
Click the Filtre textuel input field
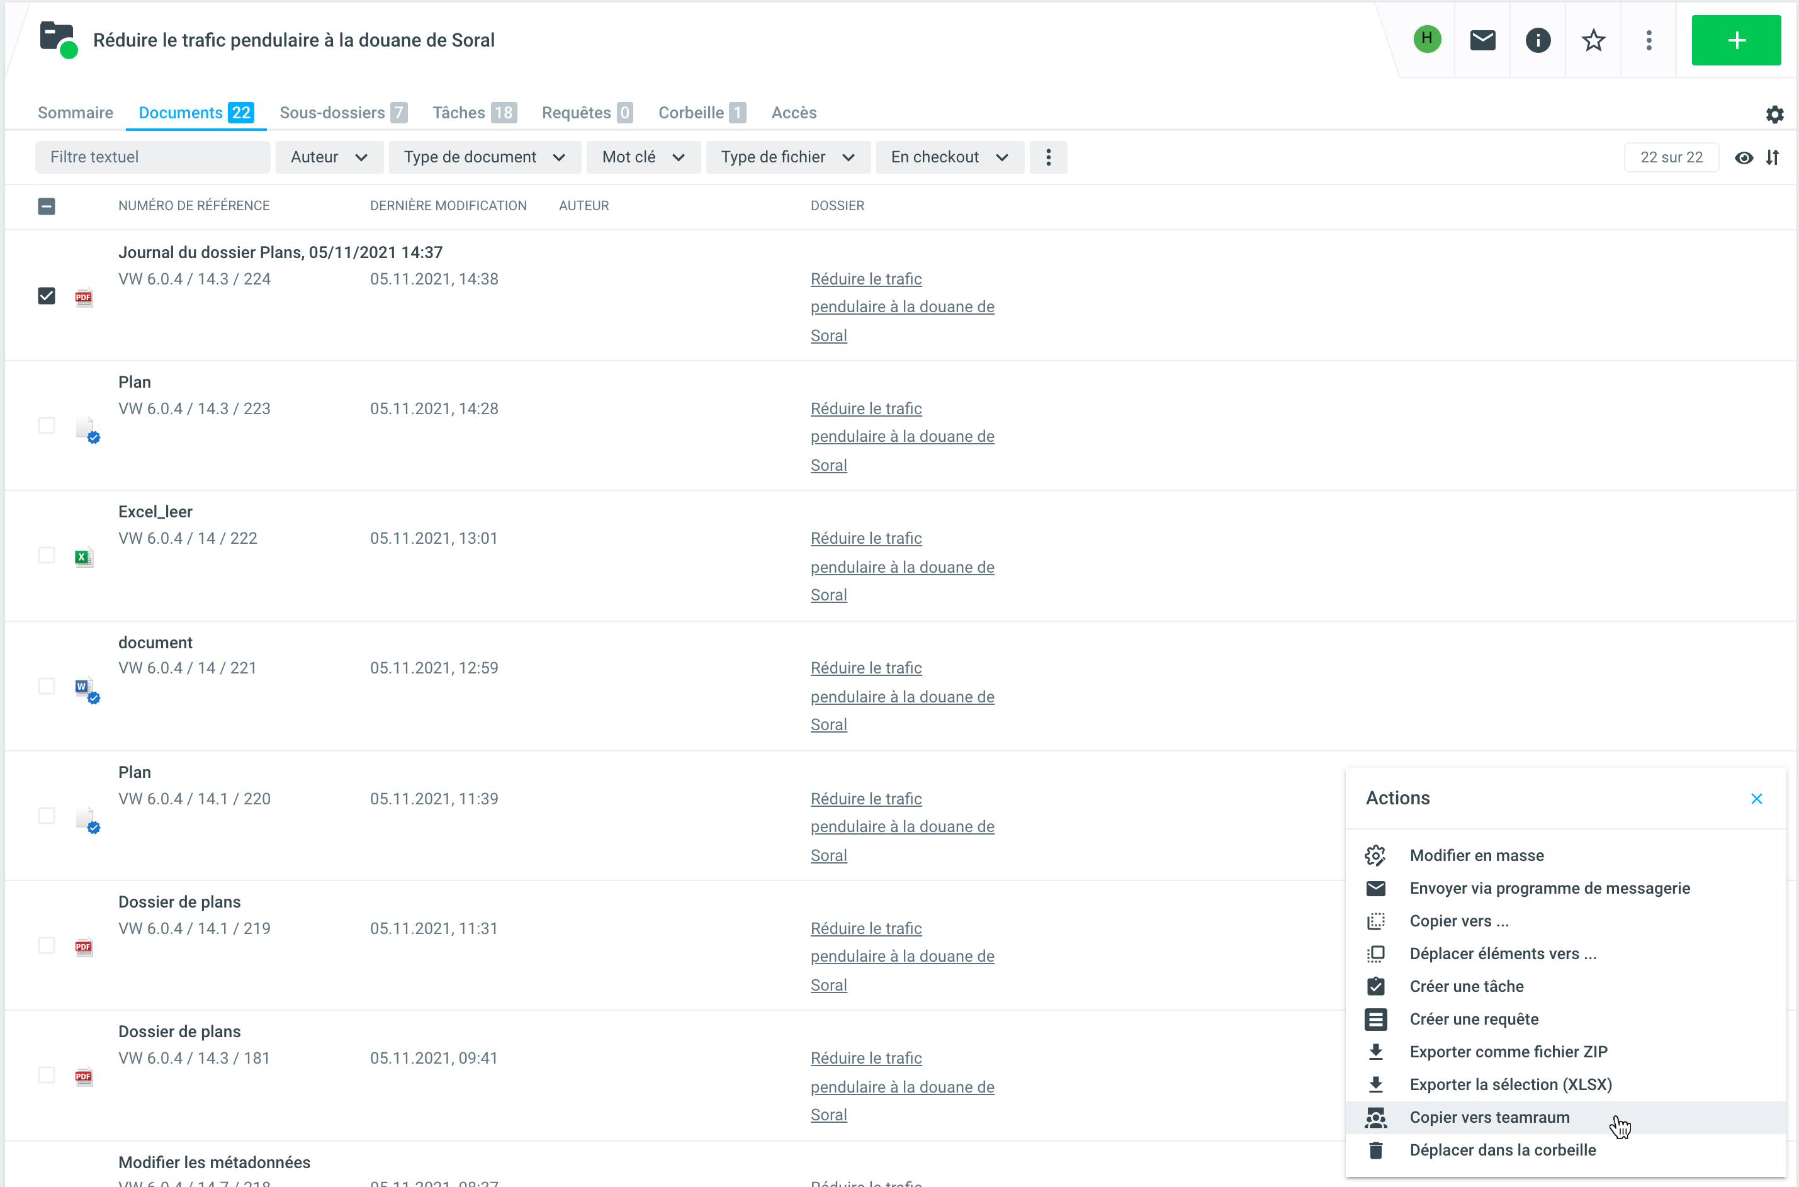pos(152,157)
